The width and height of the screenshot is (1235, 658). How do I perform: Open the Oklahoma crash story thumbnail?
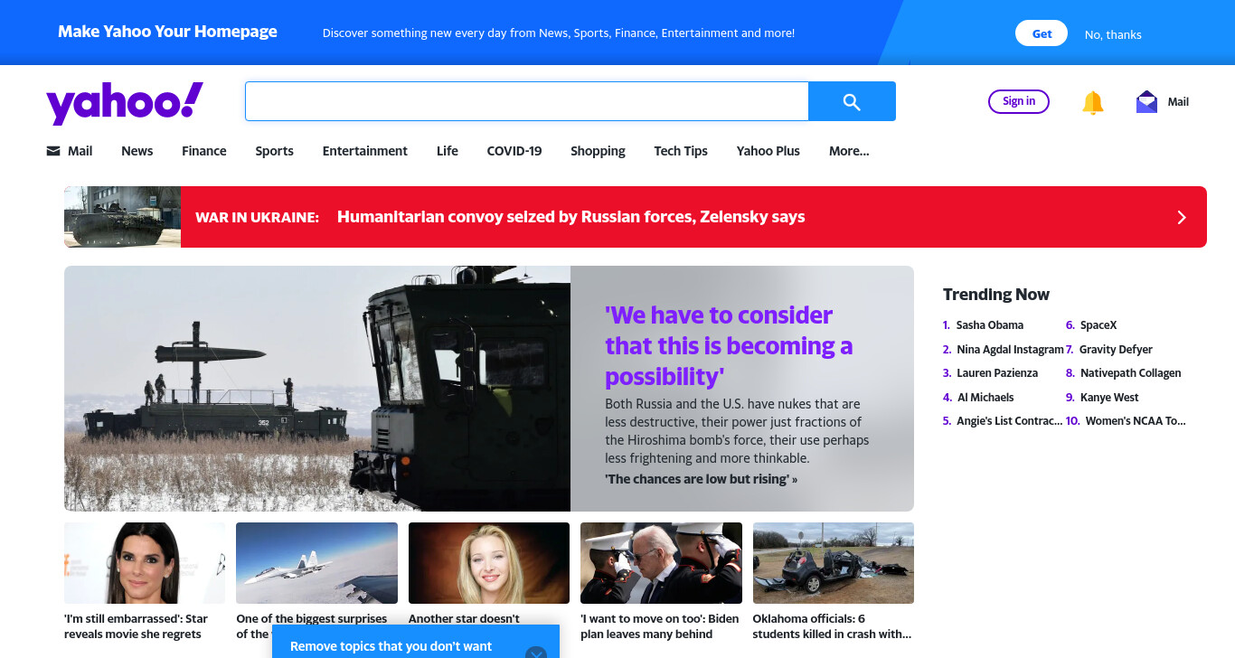(834, 563)
